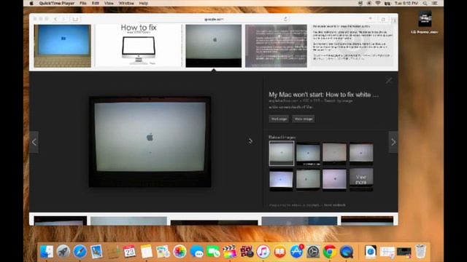Image resolution: width=467 pixels, height=262 pixels.
Task: Open Calendar icon showing 23 in Dock
Action: click(130, 252)
